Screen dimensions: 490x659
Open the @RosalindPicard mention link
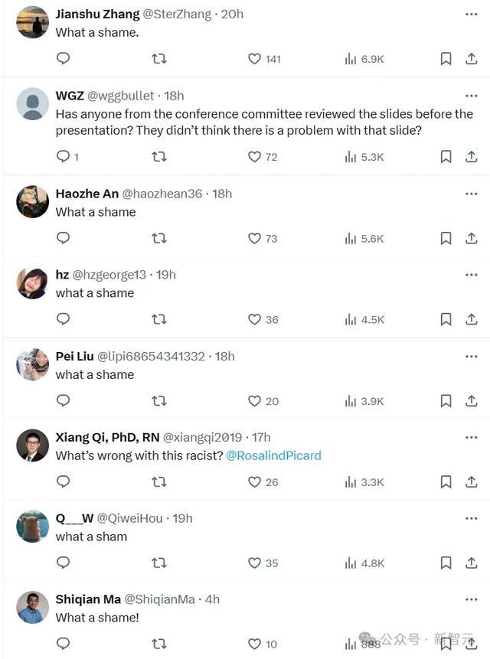click(273, 455)
